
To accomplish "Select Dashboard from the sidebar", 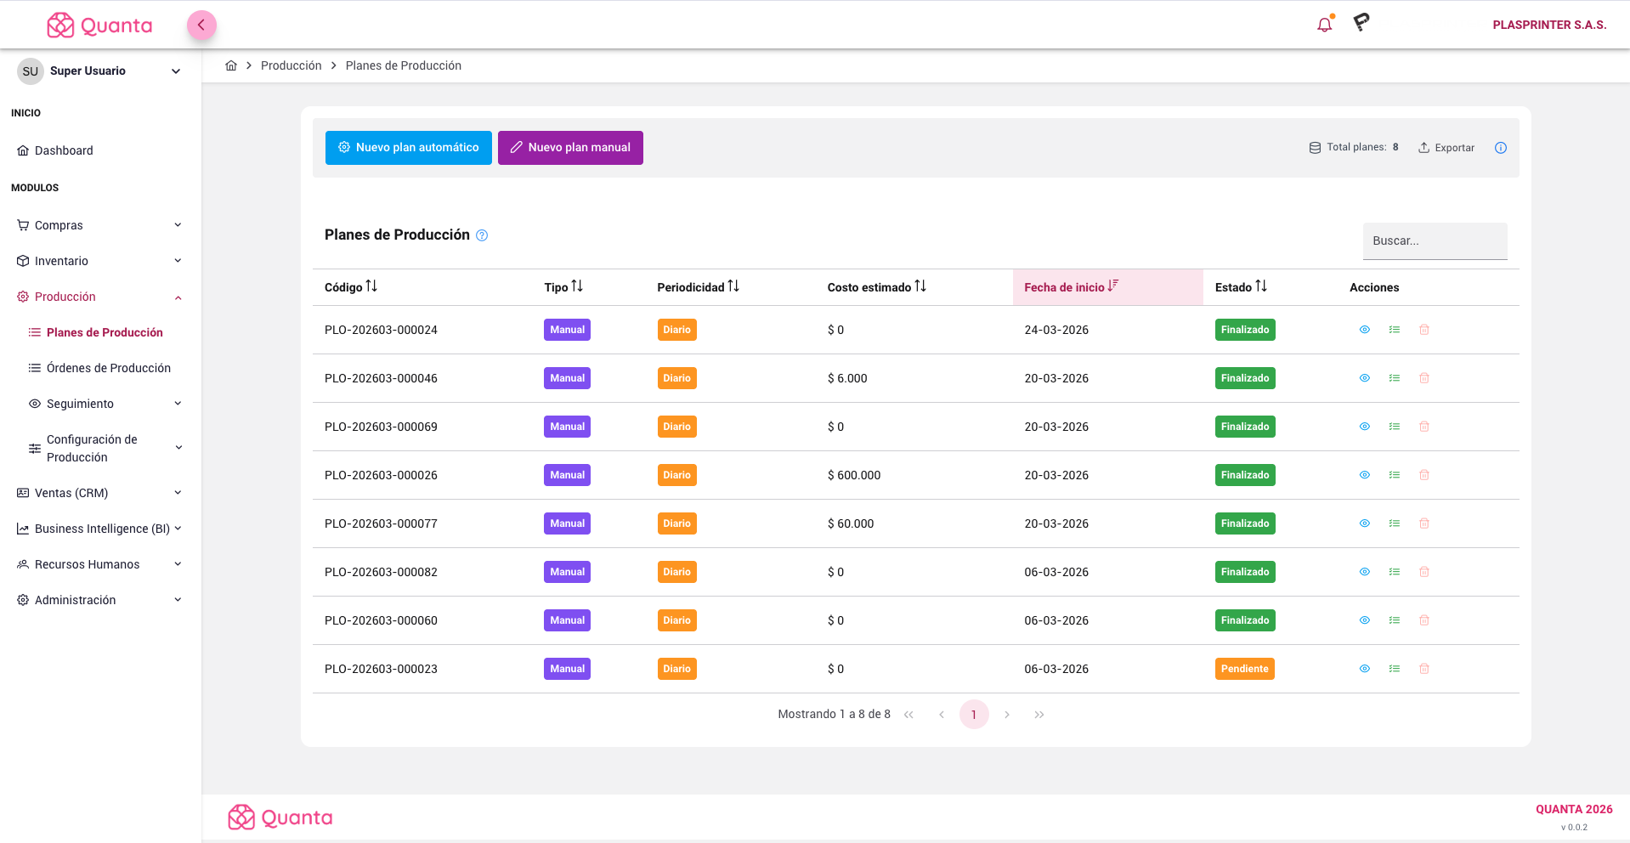I will pyautogui.click(x=63, y=150).
